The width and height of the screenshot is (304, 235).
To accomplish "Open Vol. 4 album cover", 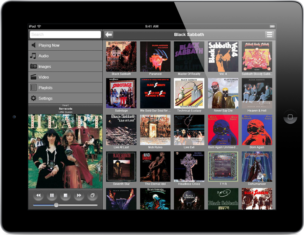I will [223, 57].
